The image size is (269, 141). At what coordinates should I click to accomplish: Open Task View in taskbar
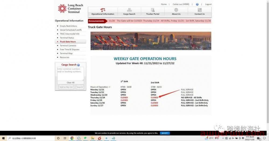[x=65, y=138]
